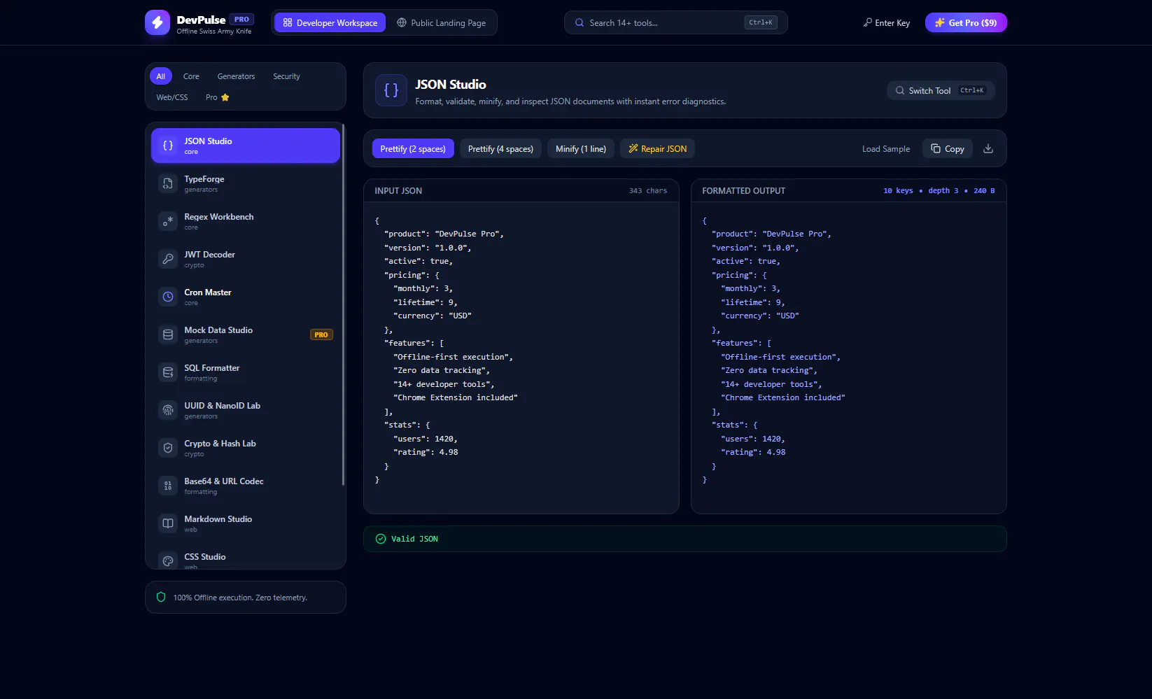Click the offline execution shield icon
1152x699 pixels.
coord(161,597)
